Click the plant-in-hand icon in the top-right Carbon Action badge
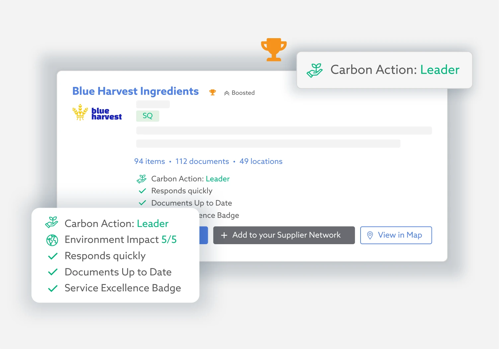Image resolution: width=499 pixels, height=349 pixels. tap(314, 70)
